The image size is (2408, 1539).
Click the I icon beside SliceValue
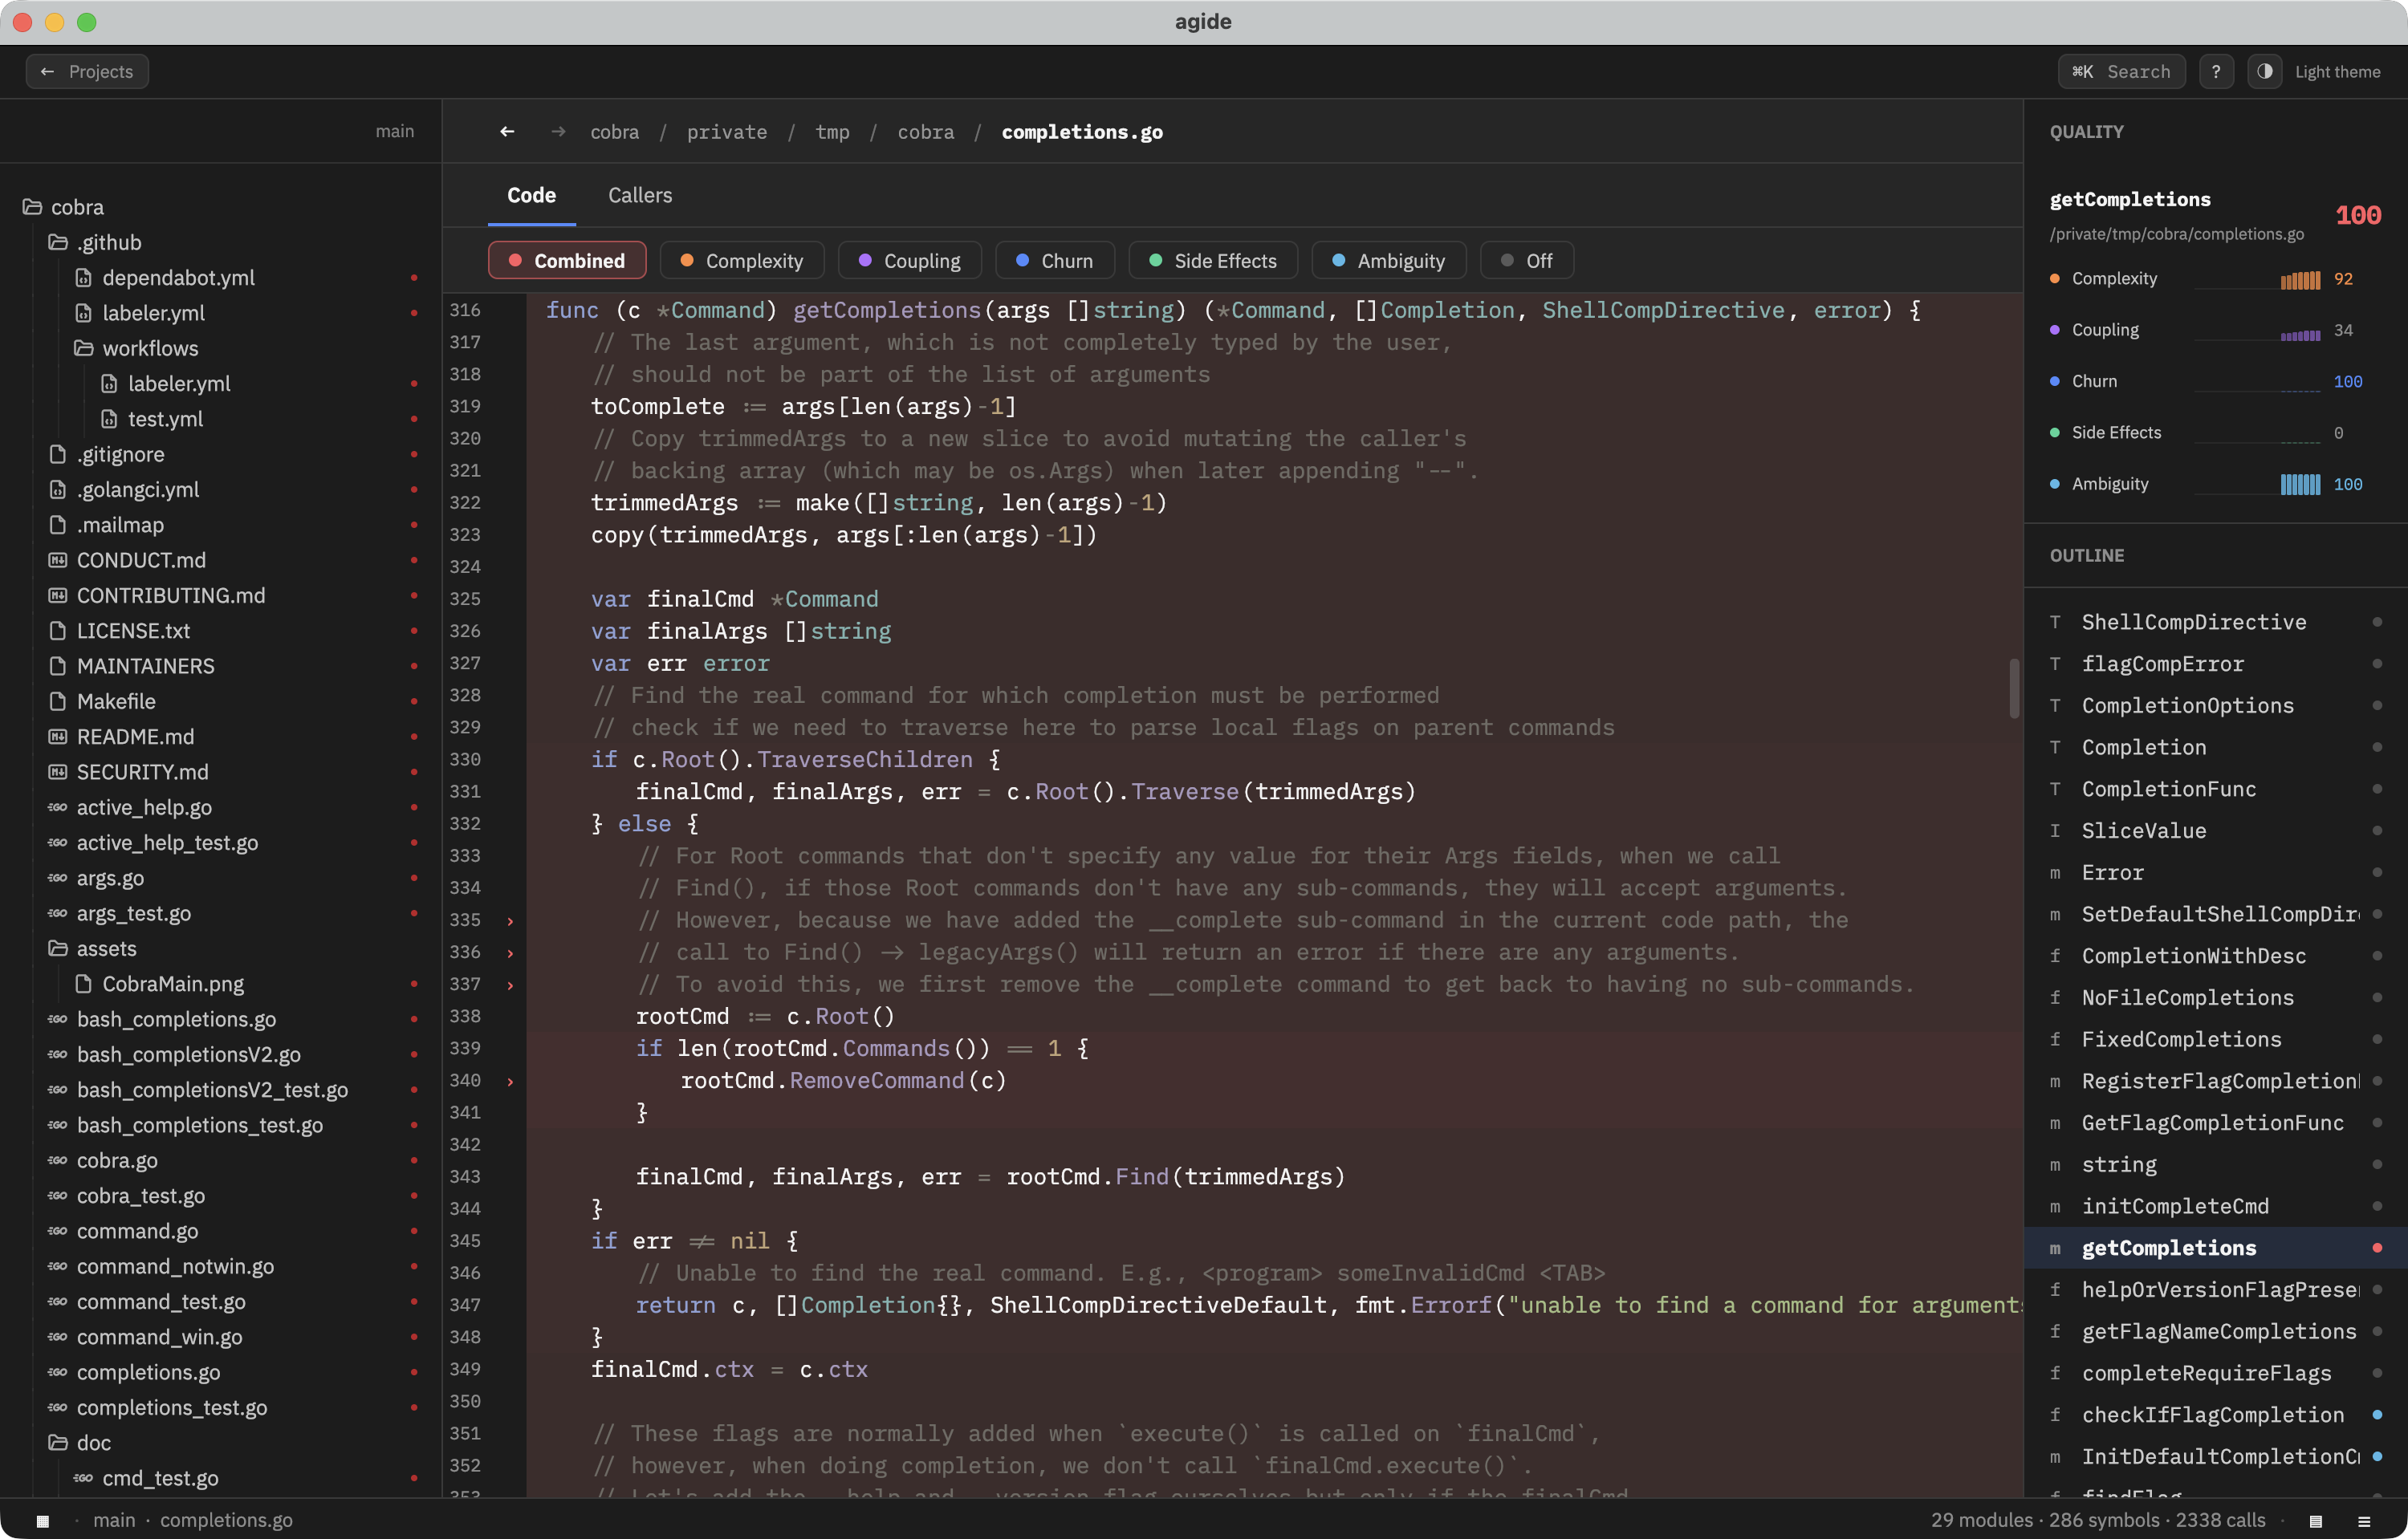(2055, 830)
